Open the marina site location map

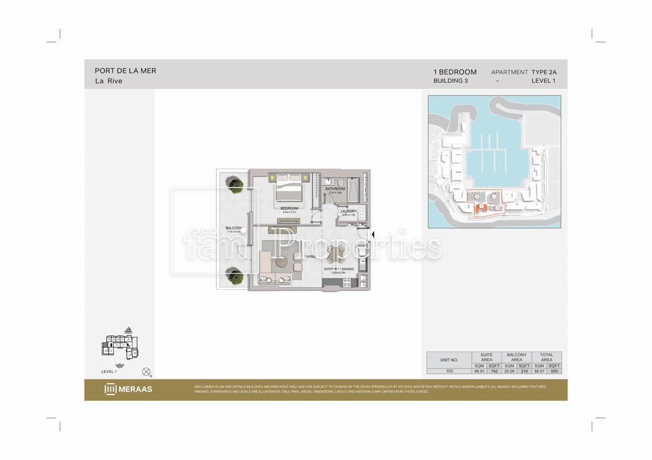coord(494,162)
